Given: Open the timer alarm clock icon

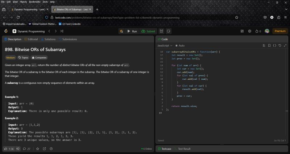Looking at the screenshot, I should (x=161, y=31).
